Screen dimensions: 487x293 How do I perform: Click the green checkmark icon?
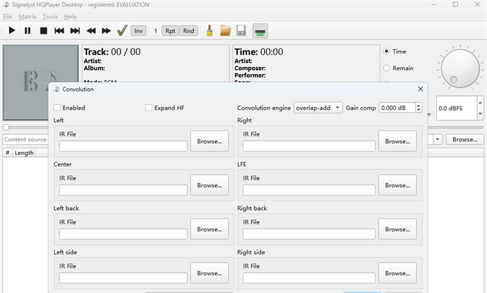(x=122, y=30)
